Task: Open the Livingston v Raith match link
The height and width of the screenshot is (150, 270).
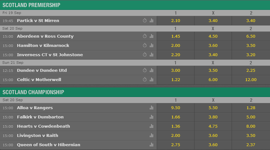Action: tap(37, 136)
